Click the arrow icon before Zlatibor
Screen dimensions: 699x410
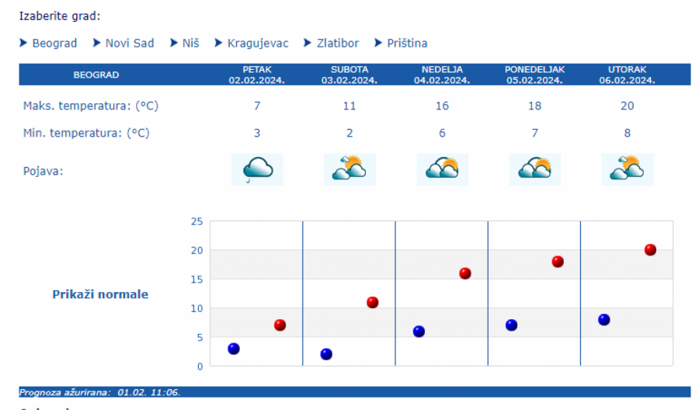coord(308,43)
